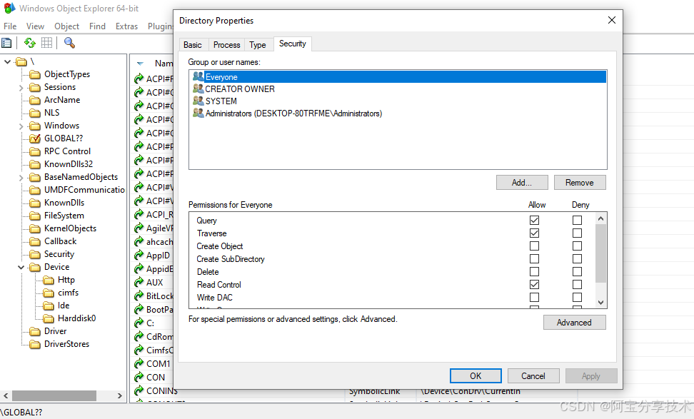
Task: Toggle Allow checkbox for Read Control
Action: 534,284
